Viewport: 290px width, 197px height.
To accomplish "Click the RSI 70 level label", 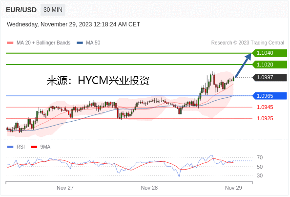I will click(x=260, y=157).
